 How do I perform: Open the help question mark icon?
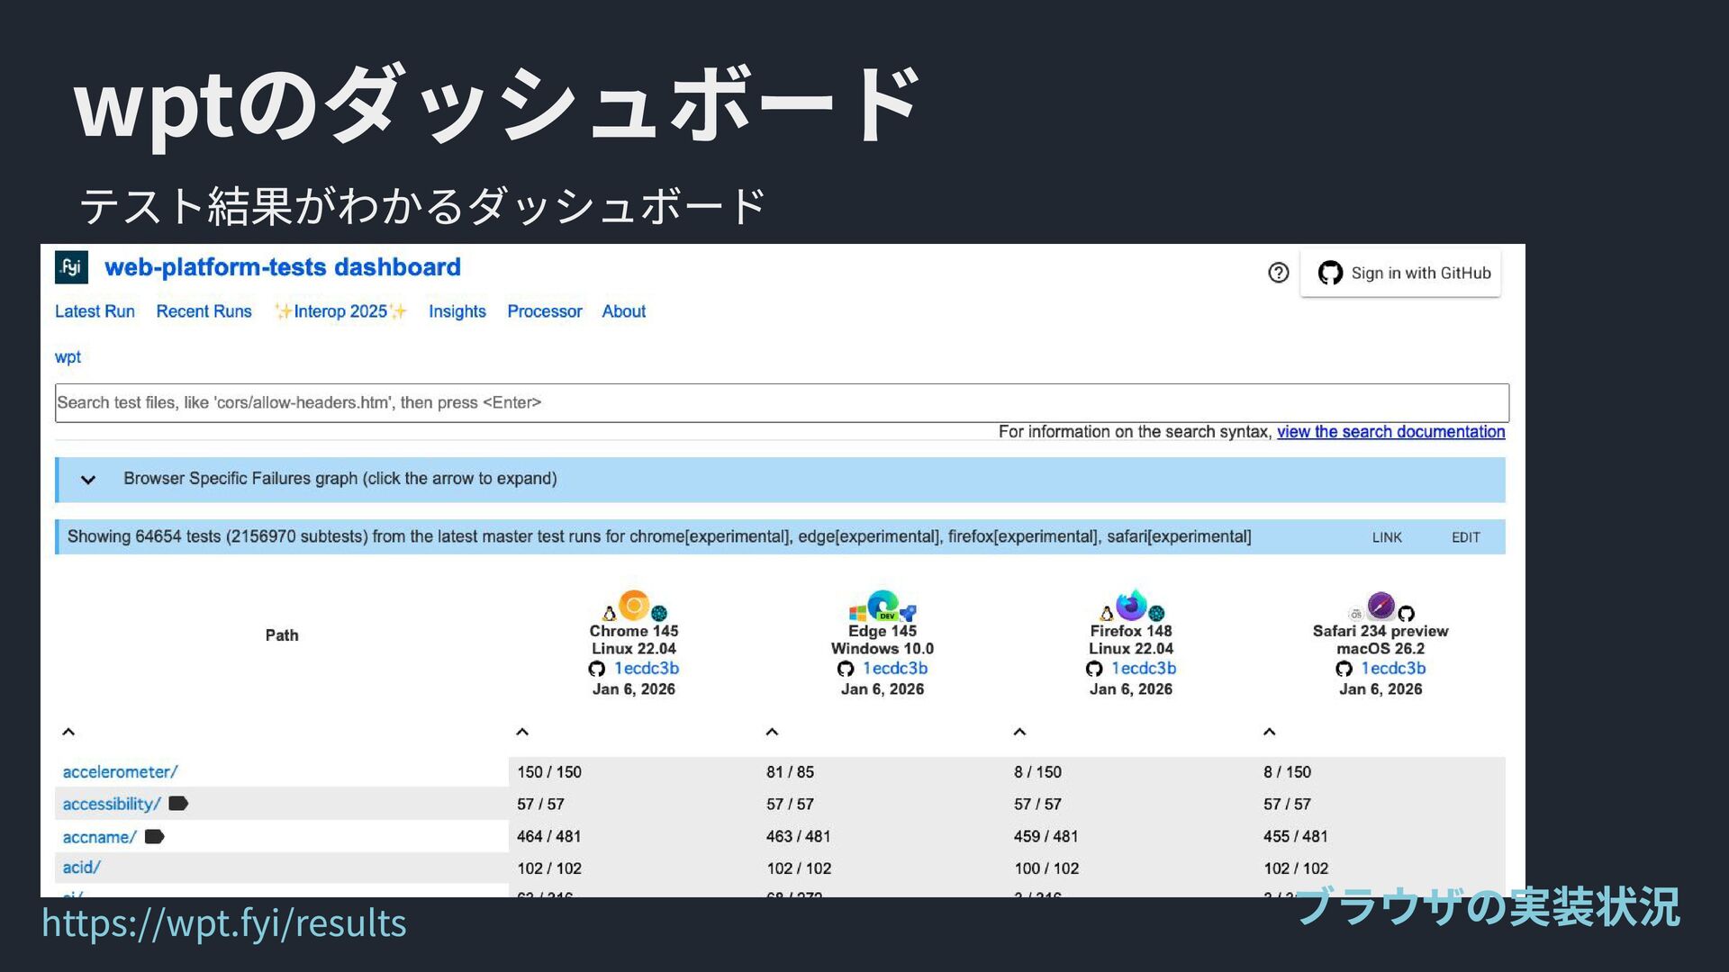[1278, 273]
